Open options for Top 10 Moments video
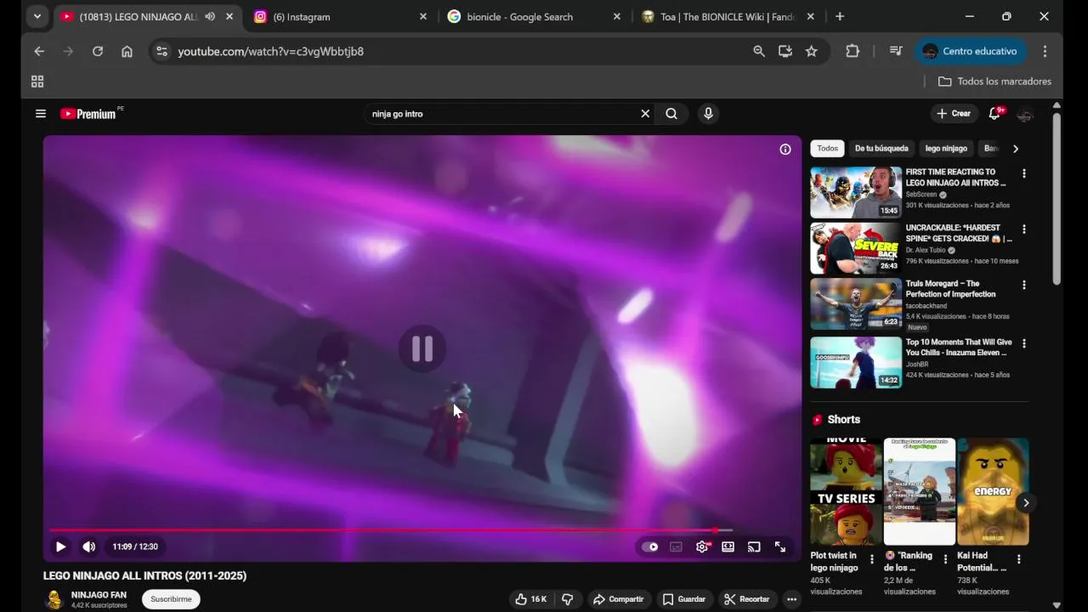The width and height of the screenshot is (1088, 612). tap(1023, 344)
